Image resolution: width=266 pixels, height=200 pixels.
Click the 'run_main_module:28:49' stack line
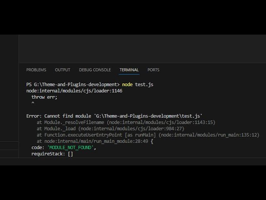click(x=95, y=141)
